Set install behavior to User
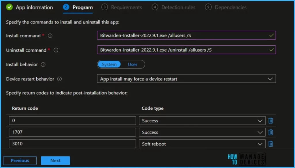Screen dimensions: 295x168 tap(133, 64)
